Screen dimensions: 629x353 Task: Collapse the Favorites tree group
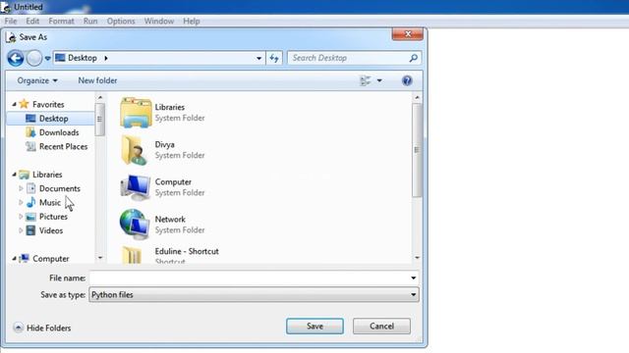(14, 104)
